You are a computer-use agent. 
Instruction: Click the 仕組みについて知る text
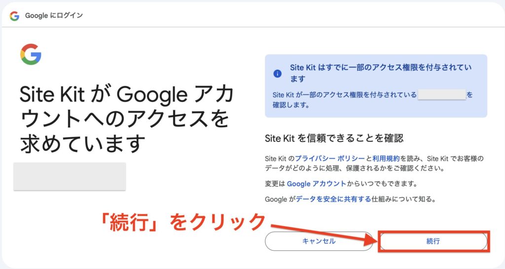(x=404, y=200)
